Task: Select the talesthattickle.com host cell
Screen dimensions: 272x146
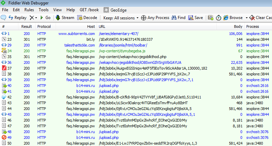Action: (79, 45)
